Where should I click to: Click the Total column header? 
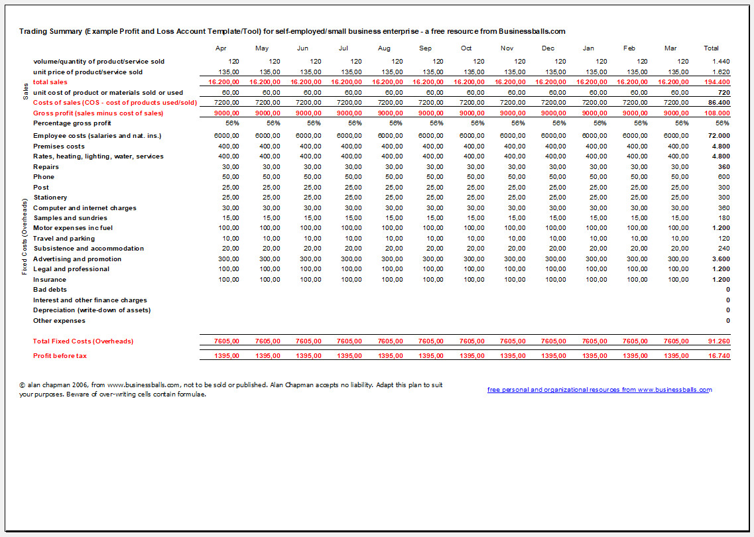[711, 48]
